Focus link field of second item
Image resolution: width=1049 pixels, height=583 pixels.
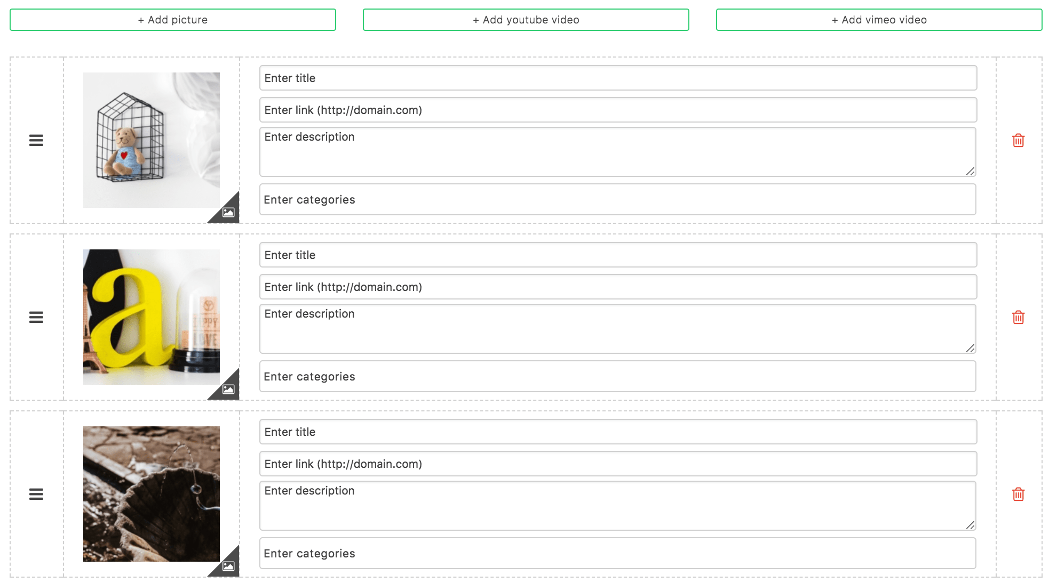coord(618,287)
